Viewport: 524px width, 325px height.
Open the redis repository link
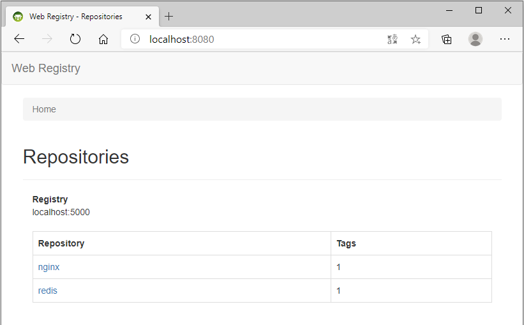pyautogui.click(x=47, y=291)
